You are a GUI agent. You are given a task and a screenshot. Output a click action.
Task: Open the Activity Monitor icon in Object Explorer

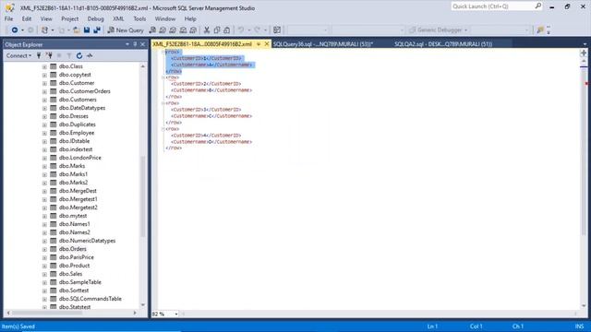point(90,55)
